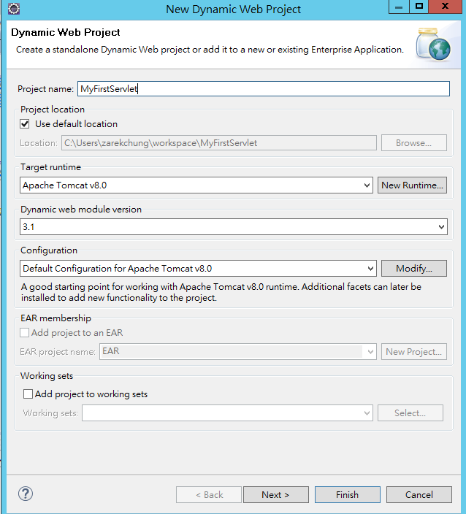Maximize the dialog window

click(x=419, y=7)
